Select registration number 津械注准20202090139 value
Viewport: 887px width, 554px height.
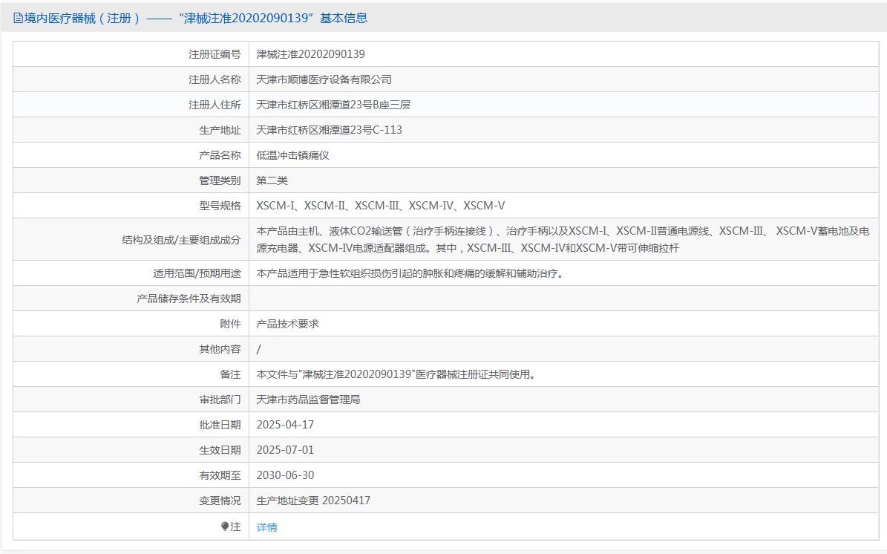click(x=310, y=54)
